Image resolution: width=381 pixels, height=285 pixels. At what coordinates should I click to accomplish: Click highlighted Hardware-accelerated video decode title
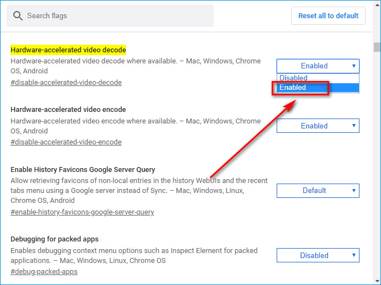[x=68, y=50]
